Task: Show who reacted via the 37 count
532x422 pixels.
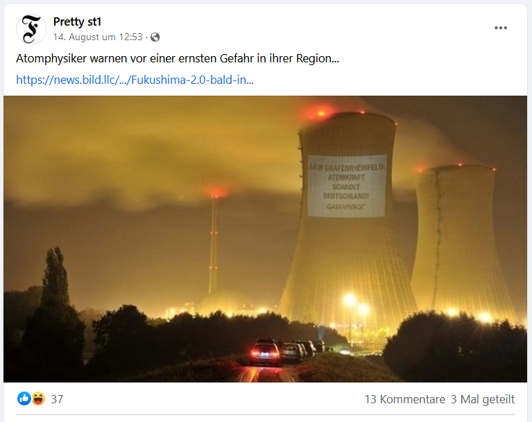Action: point(57,399)
